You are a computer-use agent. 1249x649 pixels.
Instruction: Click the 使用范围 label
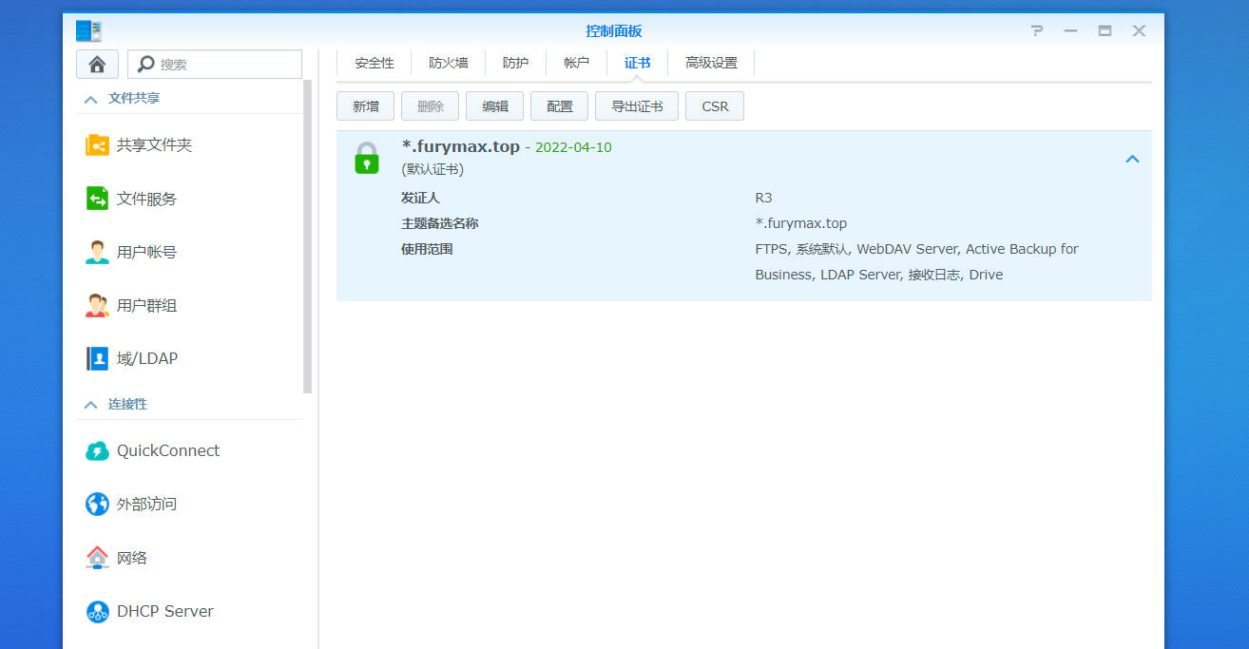point(428,249)
